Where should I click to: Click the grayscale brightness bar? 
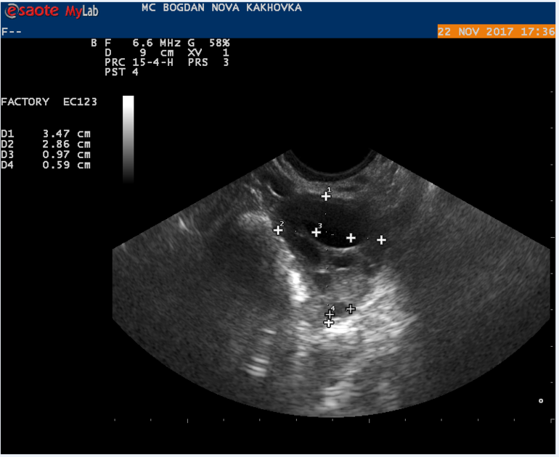pos(128,138)
